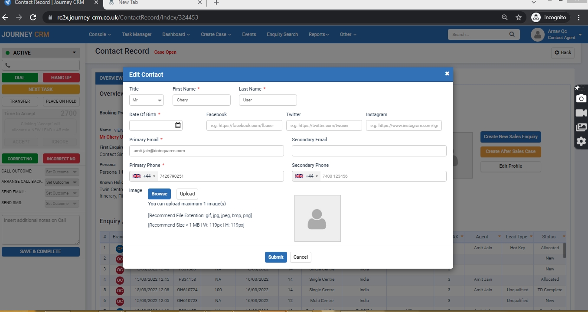Cancel the Edit Contact dialog
The image size is (588, 312).
[x=301, y=257]
